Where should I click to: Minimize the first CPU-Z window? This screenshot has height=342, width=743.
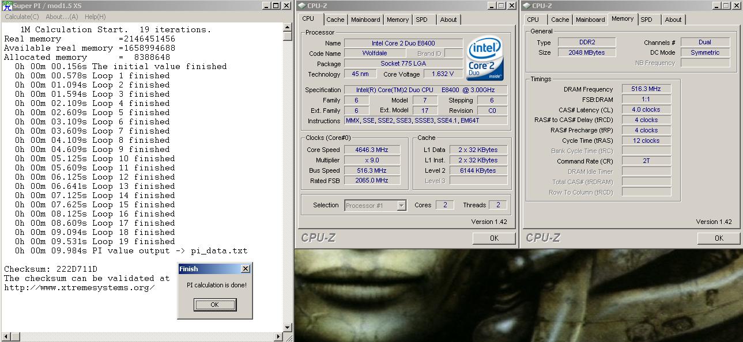coord(491,6)
